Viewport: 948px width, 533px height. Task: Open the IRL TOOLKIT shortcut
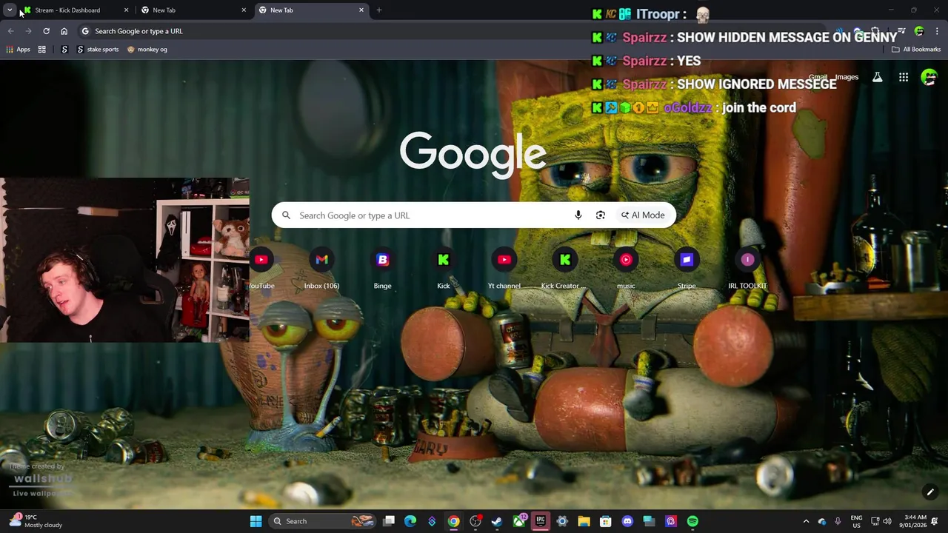click(747, 269)
